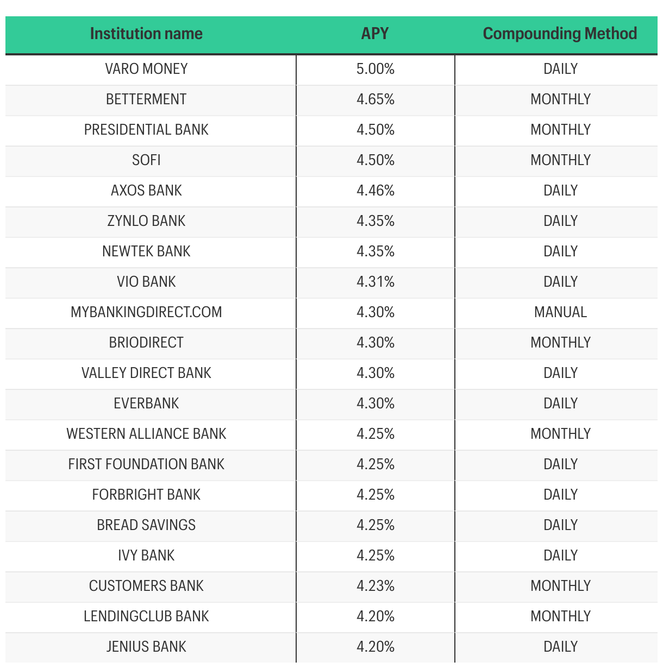This screenshot has height=668, width=663.
Task: Click the ZYNLO BANK name cell
Action: (x=146, y=221)
